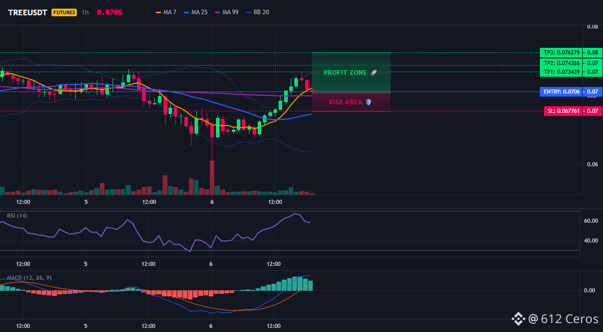Image resolution: width=603 pixels, height=332 pixels.
Task: Toggle the MA 7 legend entry
Action: coord(166,12)
